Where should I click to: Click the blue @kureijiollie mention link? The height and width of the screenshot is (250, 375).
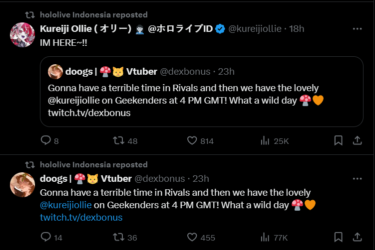click(x=65, y=205)
